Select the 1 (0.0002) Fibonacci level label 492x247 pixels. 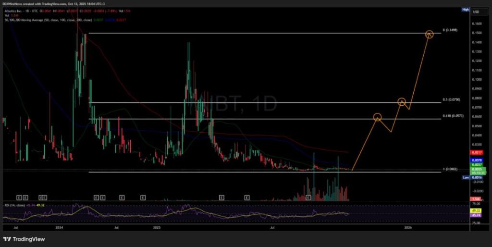coord(450,169)
